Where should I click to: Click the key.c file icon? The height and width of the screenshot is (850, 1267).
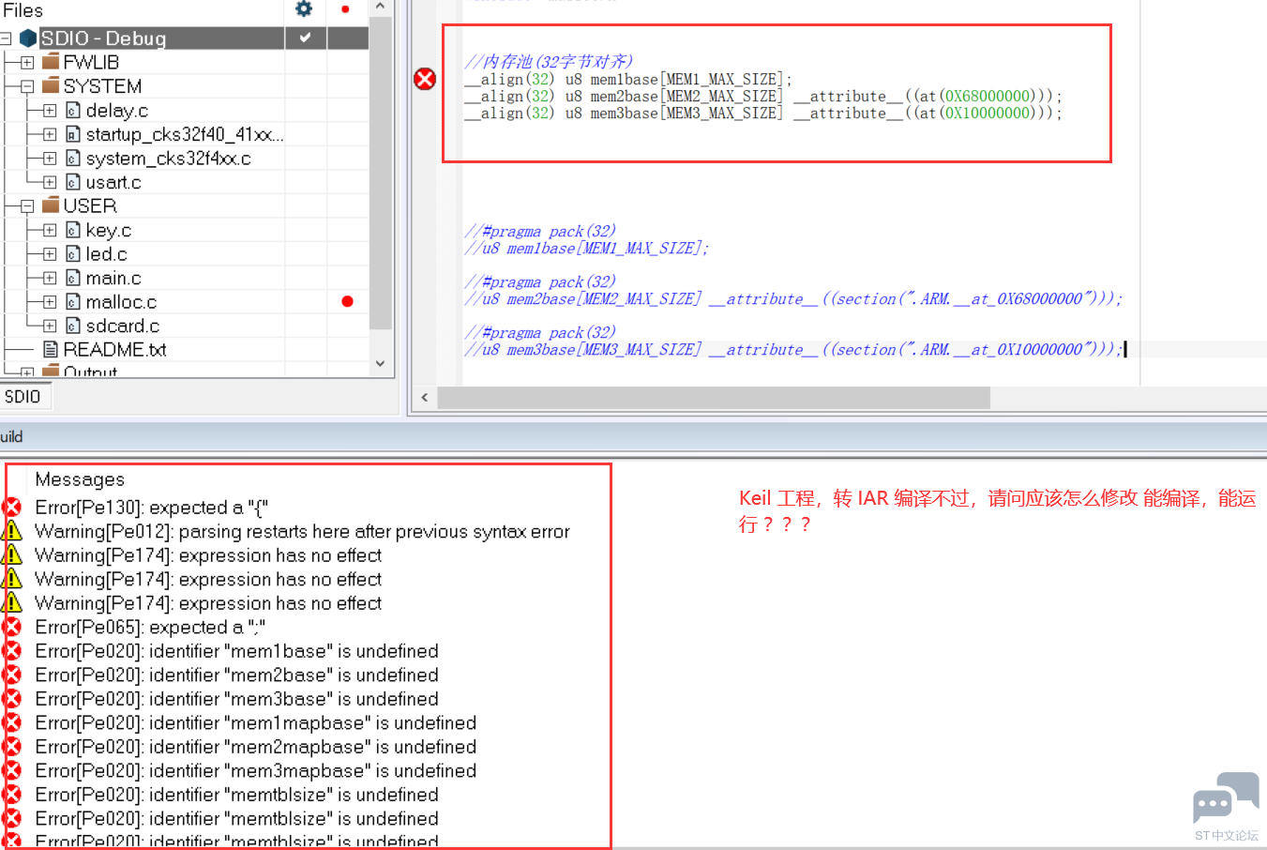pos(73,230)
